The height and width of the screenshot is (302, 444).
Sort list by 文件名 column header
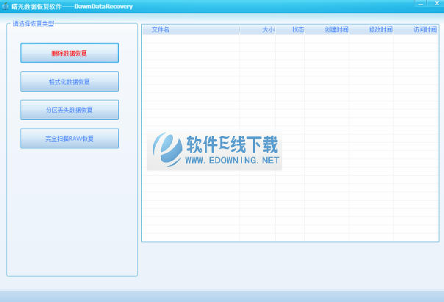tap(160, 30)
